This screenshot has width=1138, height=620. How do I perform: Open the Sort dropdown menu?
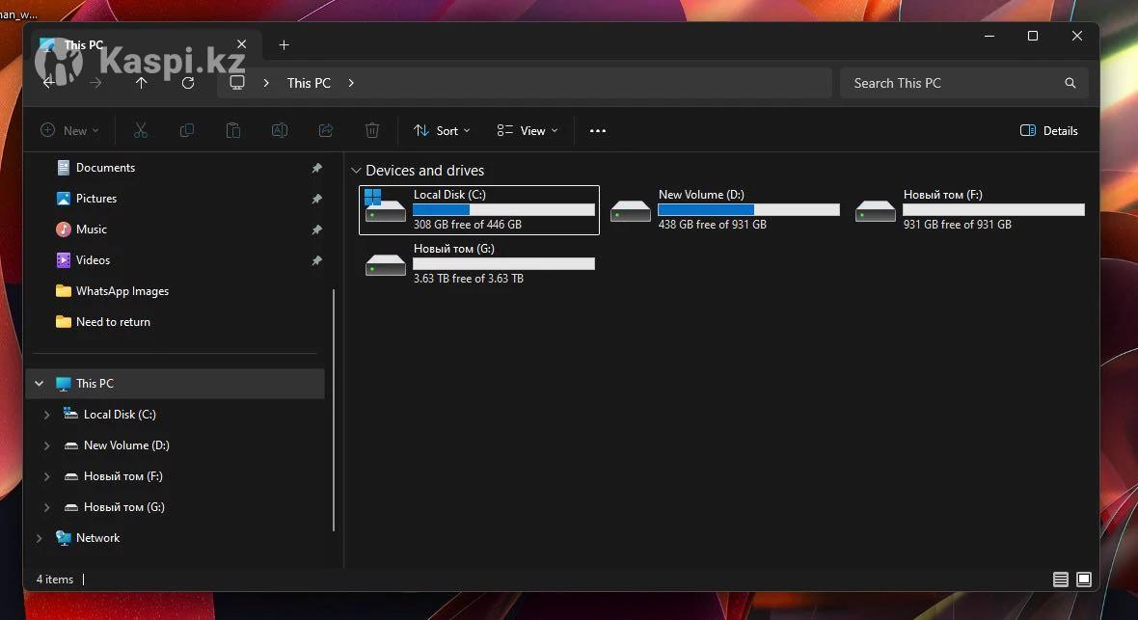442,131
